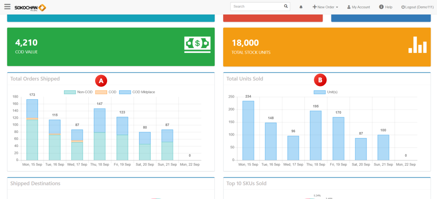
Task: Click the red marker B badge
Action: click(320, 79)
